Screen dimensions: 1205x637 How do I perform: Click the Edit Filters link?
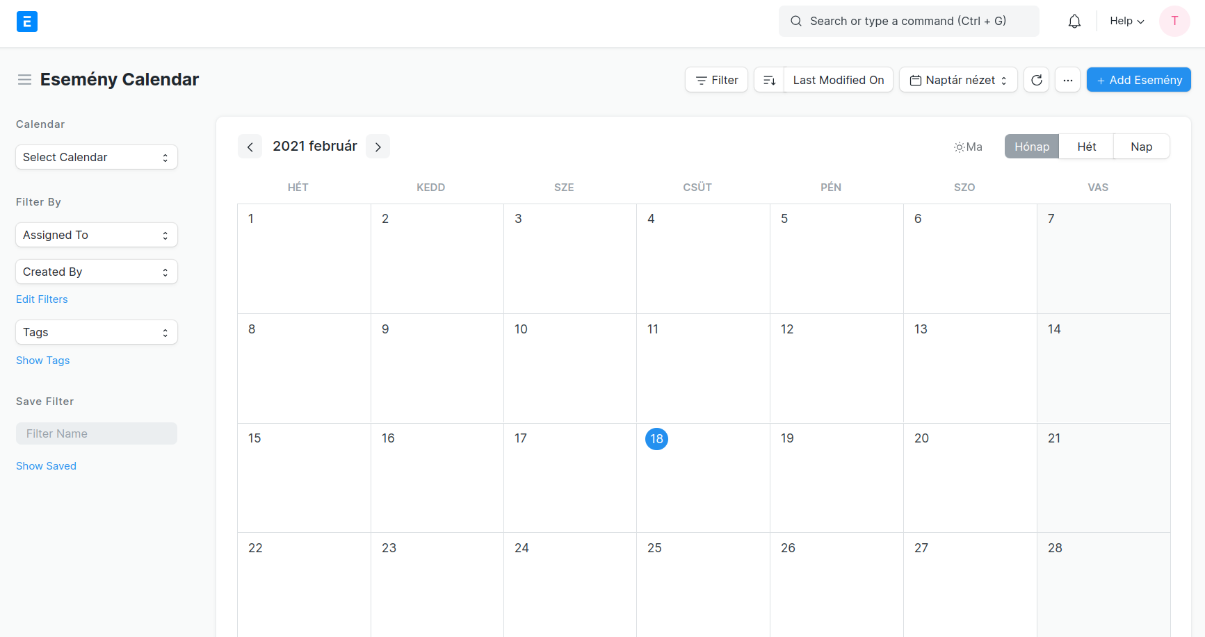point(42,299)
